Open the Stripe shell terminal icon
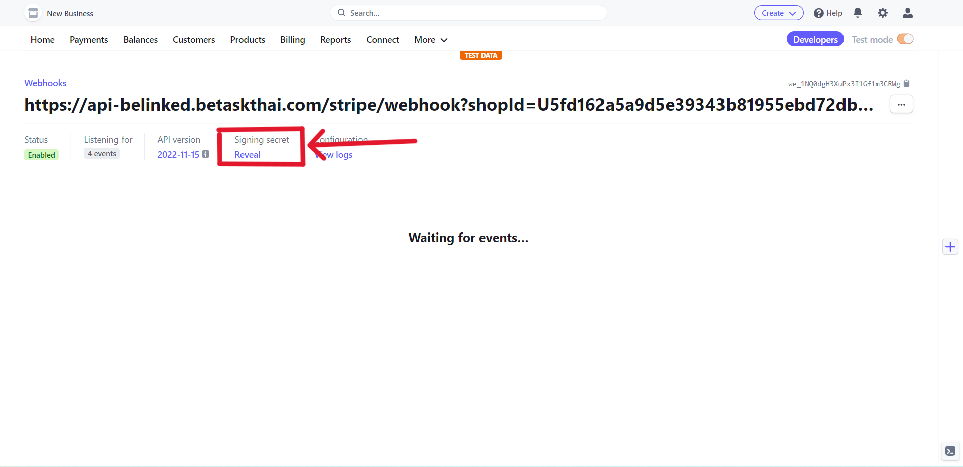The height and width of the screenshot is (467, 963). 950,451
